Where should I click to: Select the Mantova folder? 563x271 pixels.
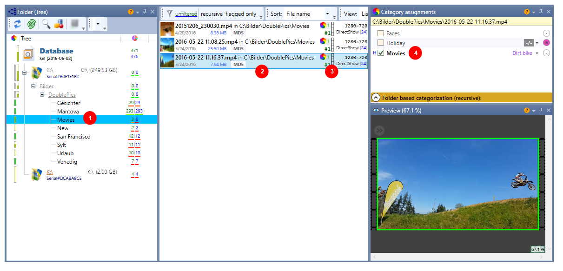tap(68, 112)
